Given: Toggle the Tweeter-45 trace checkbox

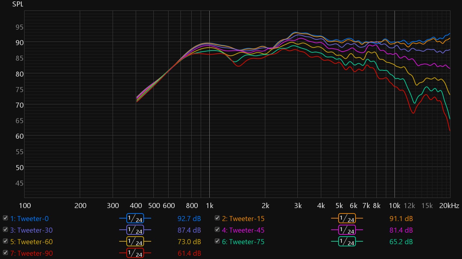Looking at the screenshot, I should pos(217,230).
